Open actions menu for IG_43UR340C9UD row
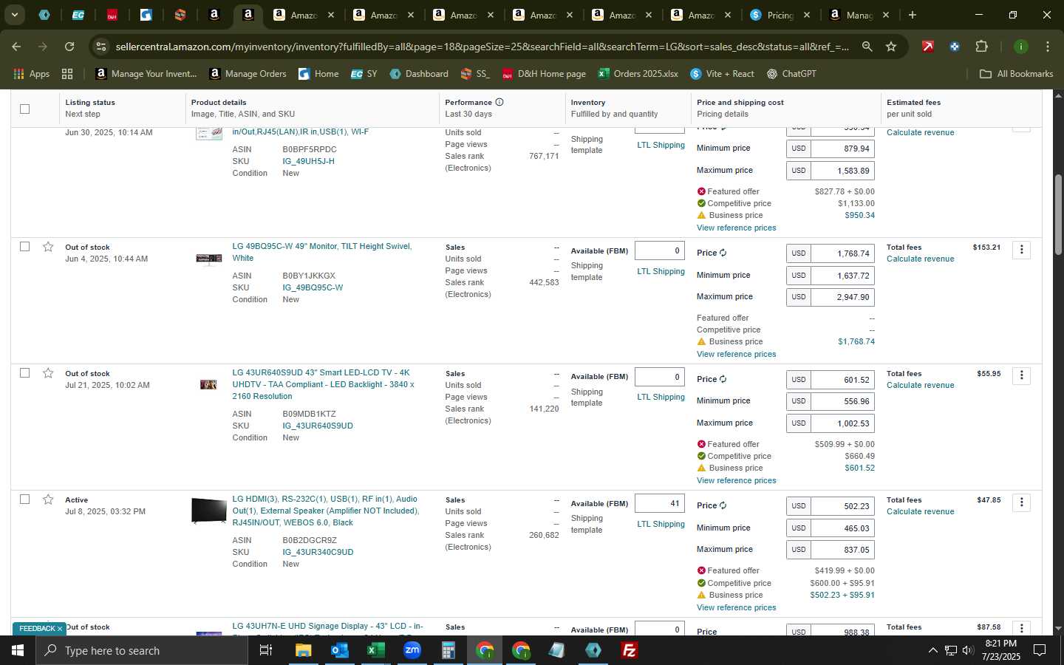This screenshot has height=665, width=1064. [x=1021, y=502]
